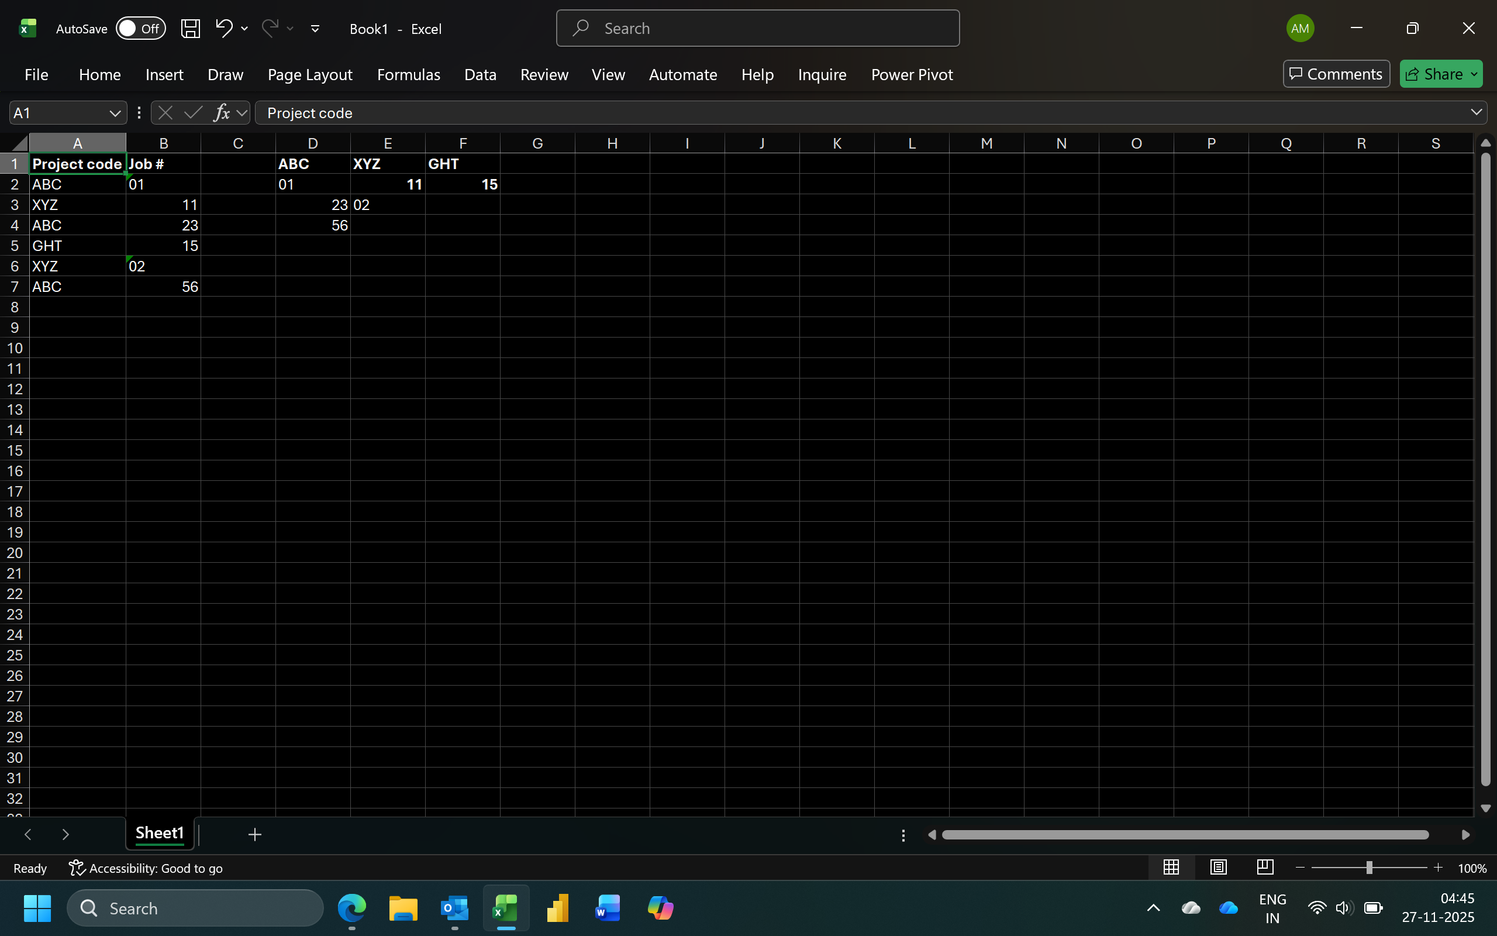Click the Enter checkmark formula bar icon
Viewport: 1497px width, 936px height.
(x=193, y=113)
